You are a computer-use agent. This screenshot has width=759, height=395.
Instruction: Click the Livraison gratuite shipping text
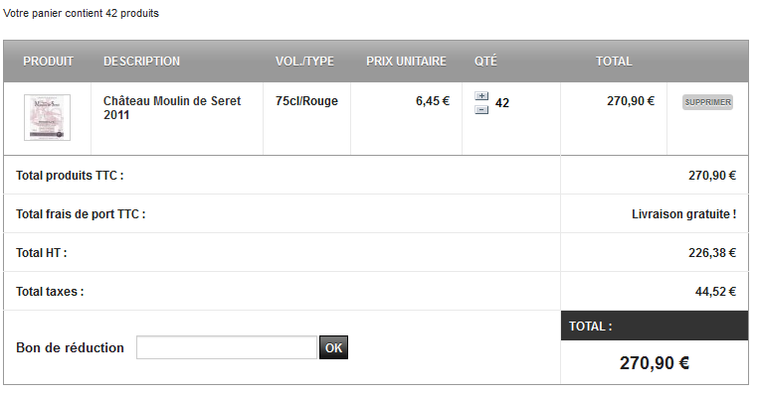click(684, 214)
